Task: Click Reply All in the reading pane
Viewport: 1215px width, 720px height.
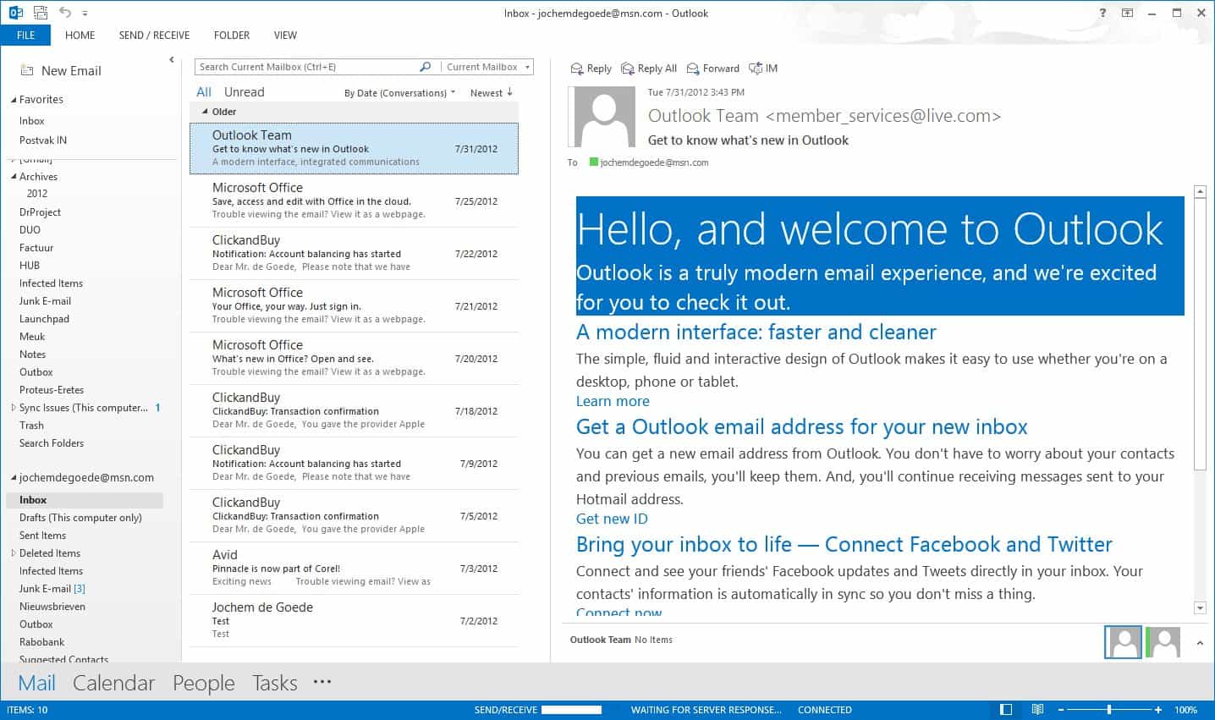Action: pos(649,69)
